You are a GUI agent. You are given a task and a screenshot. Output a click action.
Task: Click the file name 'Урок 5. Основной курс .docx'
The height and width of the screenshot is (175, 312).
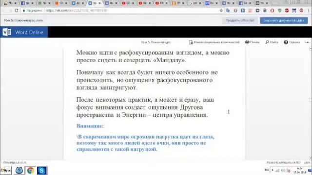pyautogui.click(x=23, y=20)
